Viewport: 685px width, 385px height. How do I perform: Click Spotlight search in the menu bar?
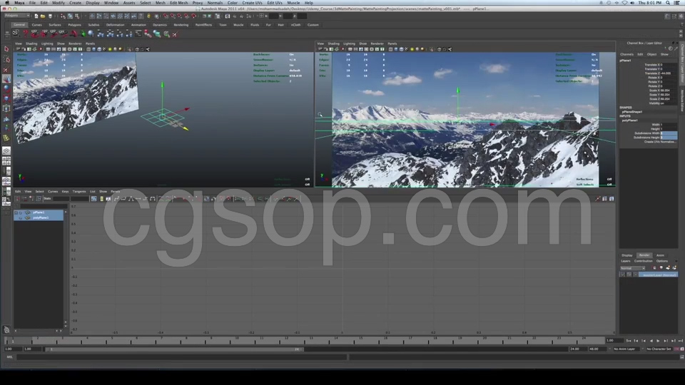668,3
